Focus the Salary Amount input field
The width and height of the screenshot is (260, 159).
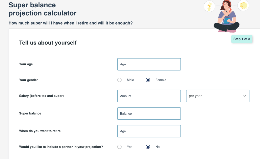[x=149, y=96]
